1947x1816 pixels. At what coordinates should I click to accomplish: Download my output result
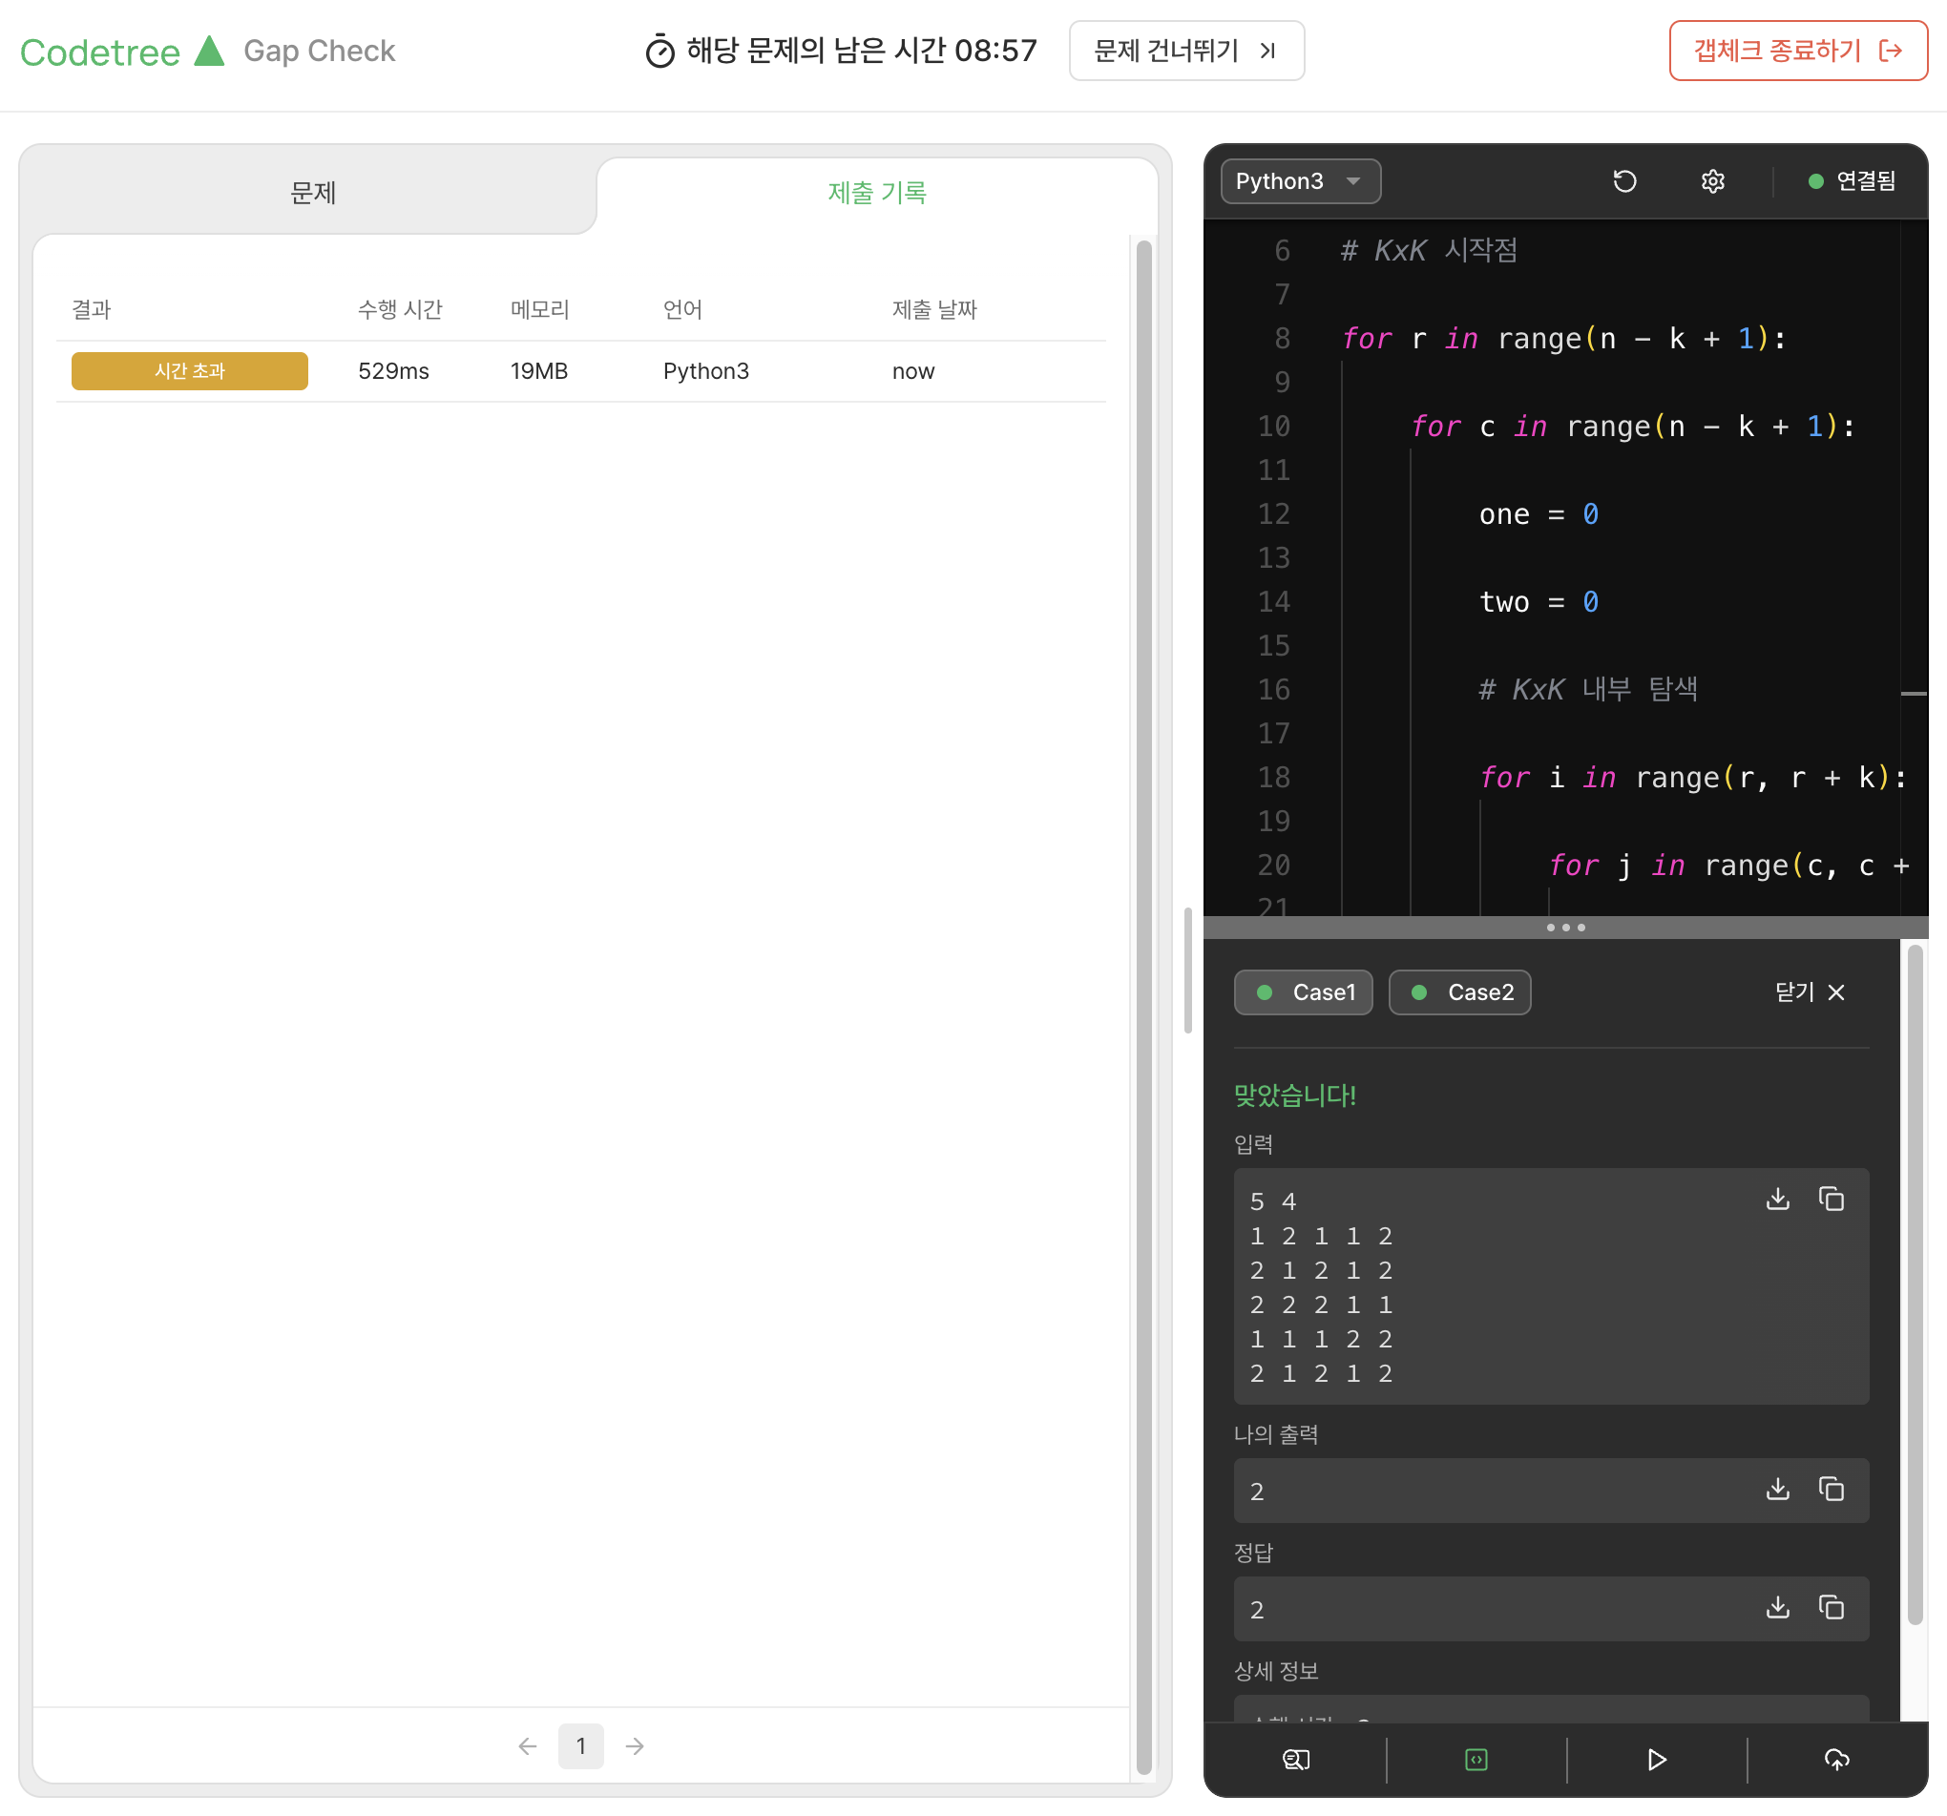pyautogui.click(x=1777, y=1489)
